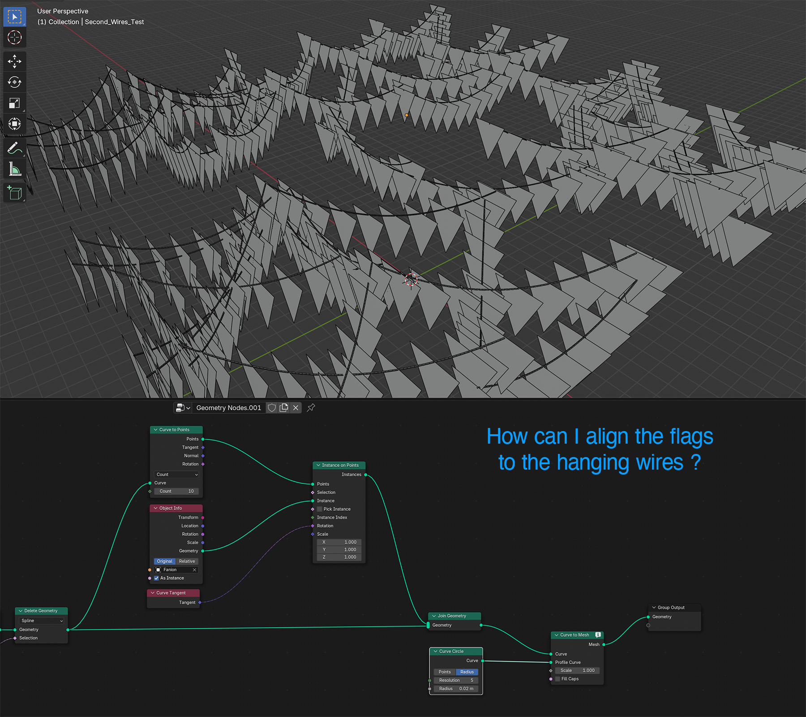Screen dimensions: 806x717
Task: Click the Count value field showing 10
Action: [x=176, y=492]
